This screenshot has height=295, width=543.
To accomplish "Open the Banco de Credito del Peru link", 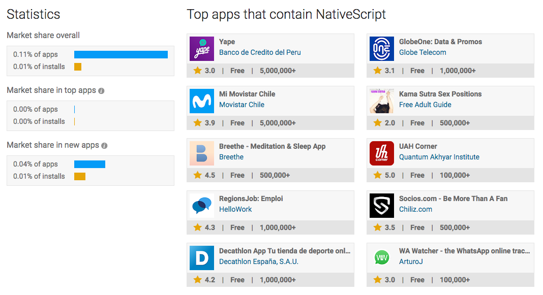I will tap(259, 52).
